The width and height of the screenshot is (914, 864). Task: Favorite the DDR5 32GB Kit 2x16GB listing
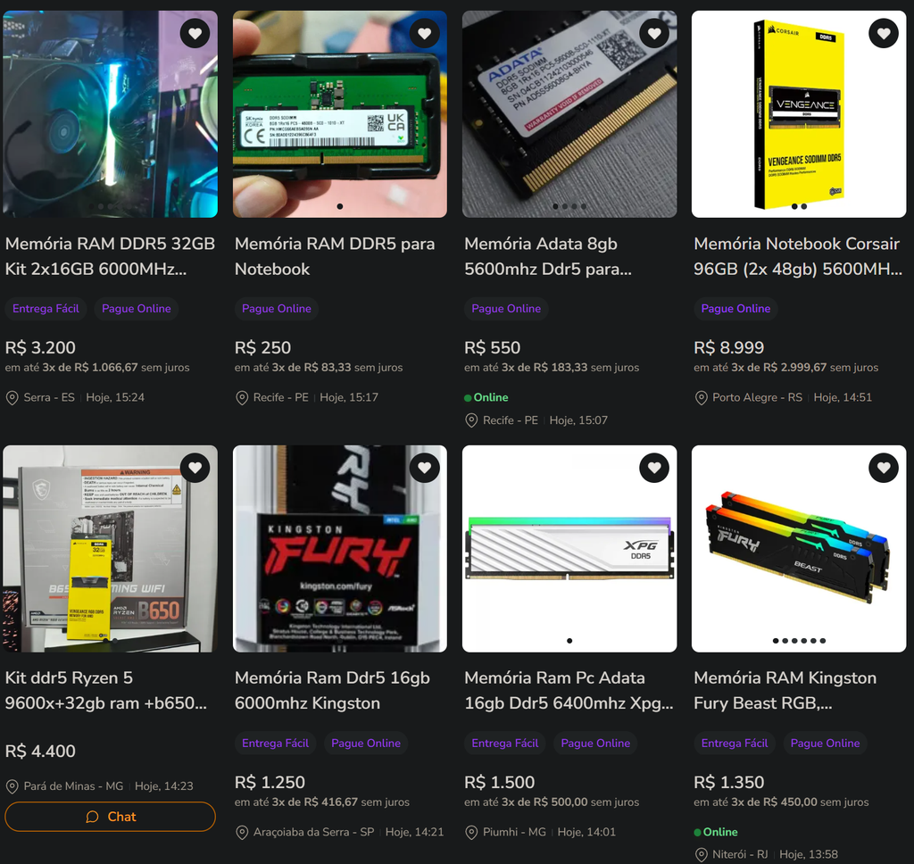coord(195,33)
